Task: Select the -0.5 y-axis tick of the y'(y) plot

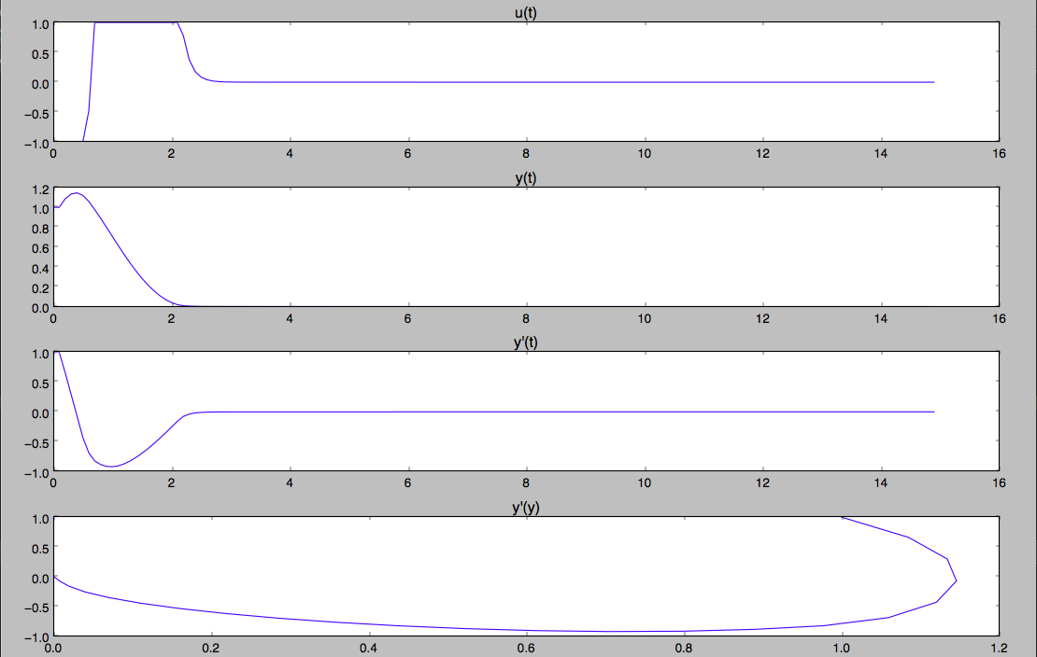Action: point(37,608)
